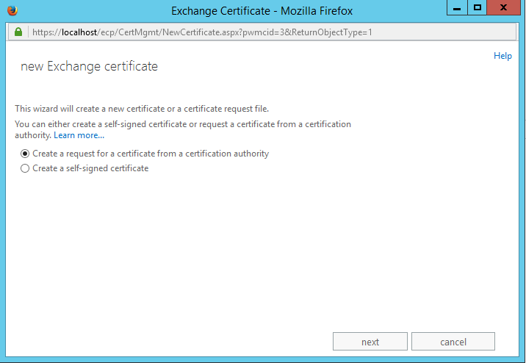Select request from certification authority radio button

26,154
